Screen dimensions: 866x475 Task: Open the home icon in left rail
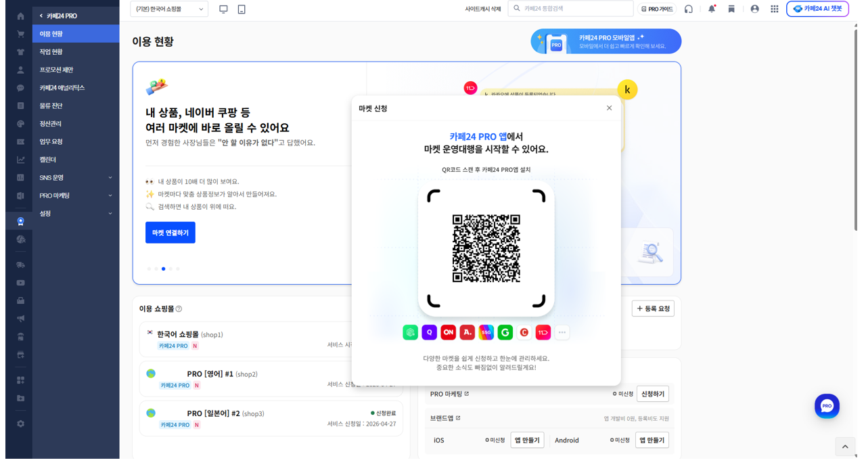(20, 16)
